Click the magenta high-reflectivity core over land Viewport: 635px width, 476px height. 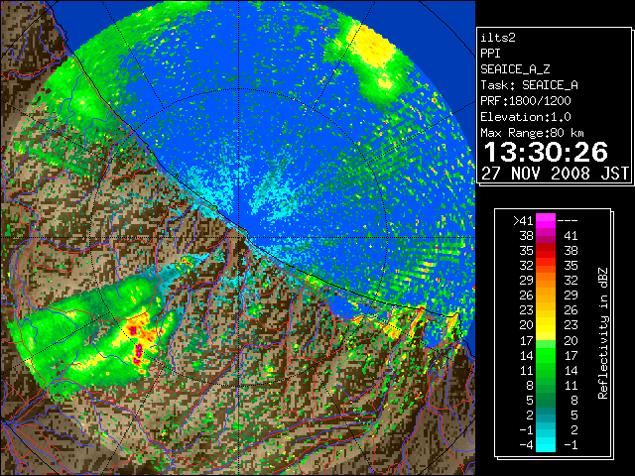[x=138, y=352]
